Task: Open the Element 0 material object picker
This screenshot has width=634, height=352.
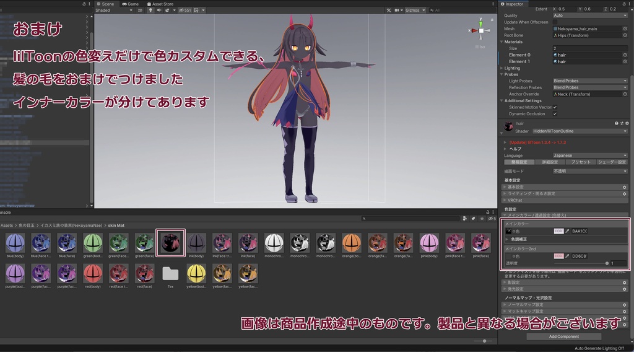Action: click(x=625, y=55)
